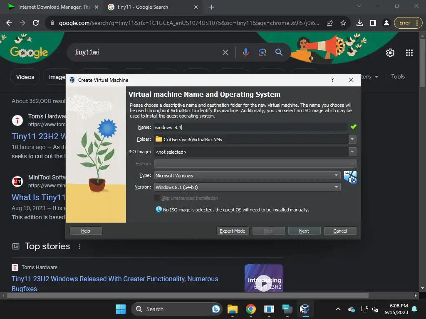Click the magnifier search icon in Google
Screen dimensions: 426x319
(279, 52)
